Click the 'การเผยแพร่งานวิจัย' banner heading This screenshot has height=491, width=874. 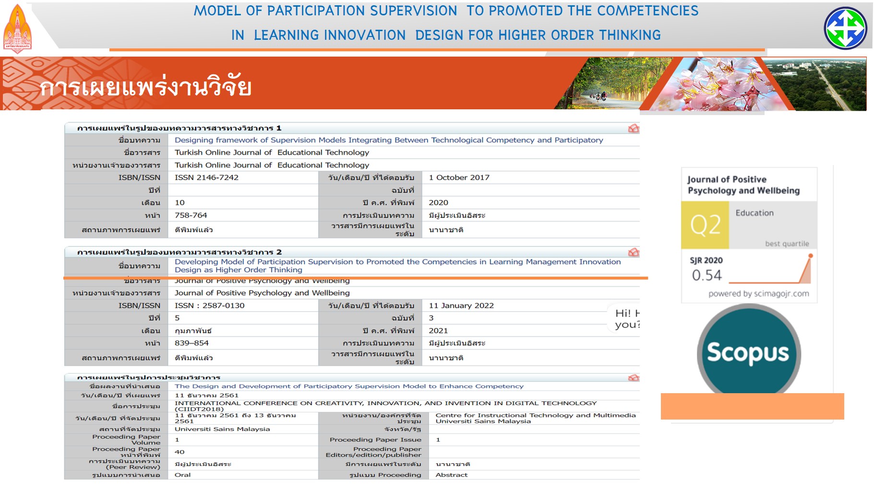tap(145, 87)
